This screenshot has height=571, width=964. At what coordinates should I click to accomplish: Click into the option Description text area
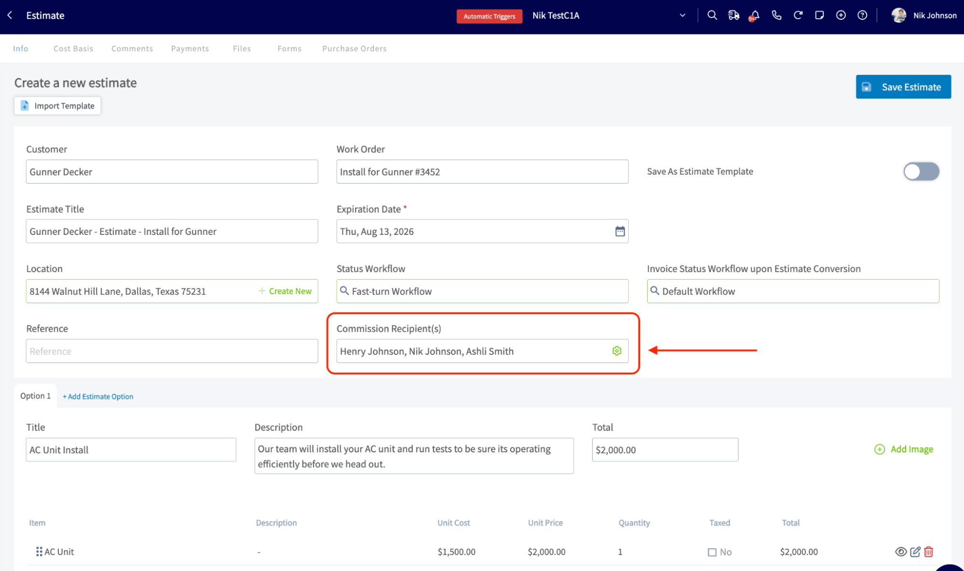coord(414,456)
